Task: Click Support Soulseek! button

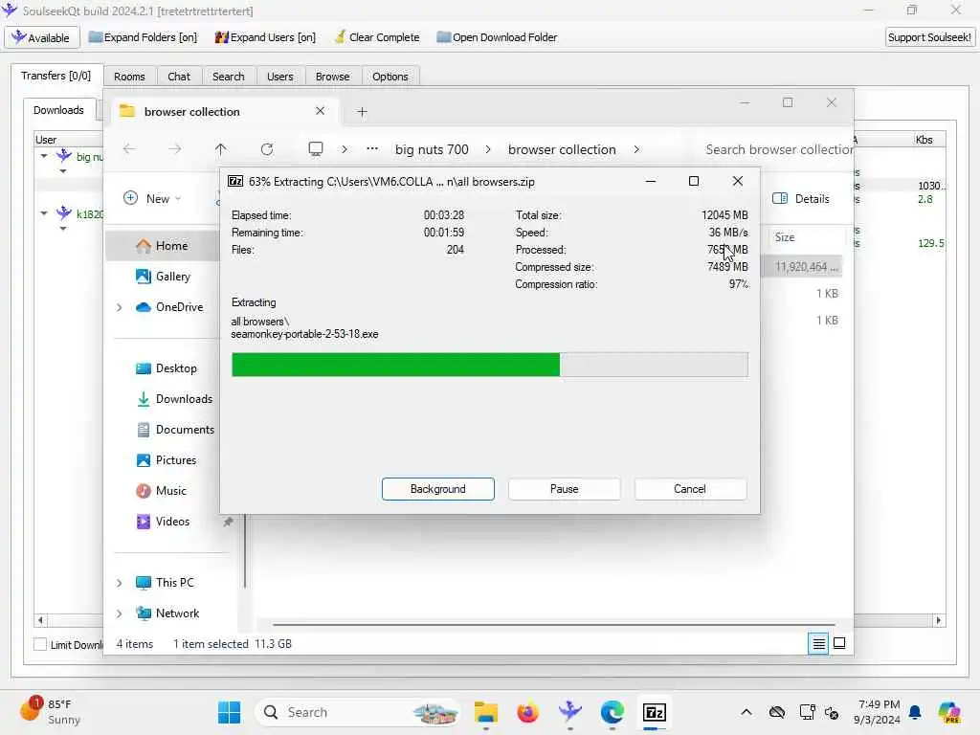Action: [x=929, y=37]
